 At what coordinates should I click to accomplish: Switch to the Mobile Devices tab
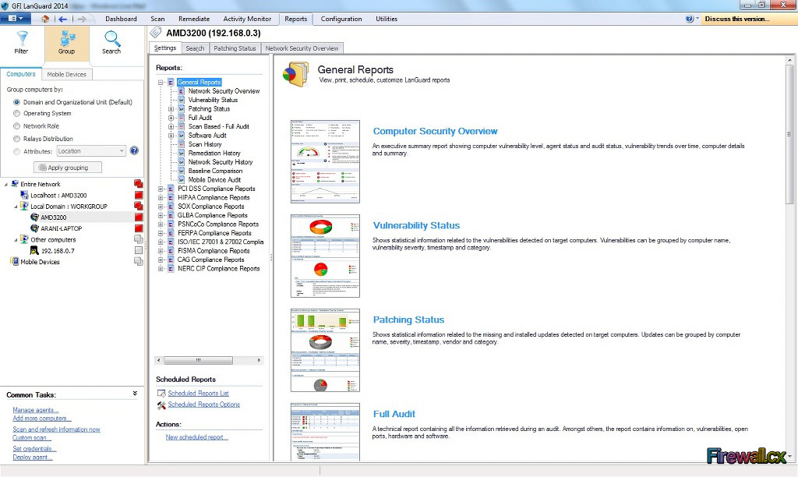click(x=67, y=74)
